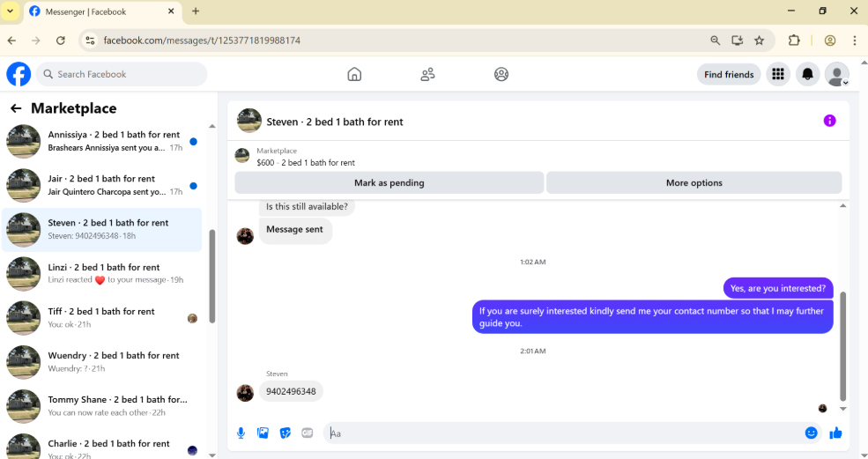Viewport: 868px width, 459px height.
Task: Open the tab search dropdown arrow
Action: (10, 11)
